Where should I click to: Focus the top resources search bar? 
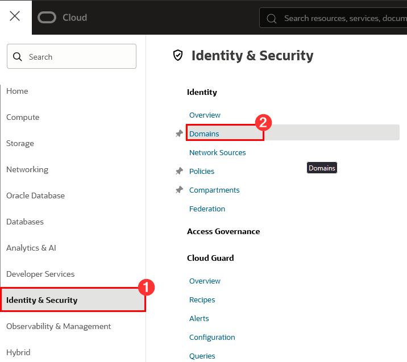coord(341,18)
